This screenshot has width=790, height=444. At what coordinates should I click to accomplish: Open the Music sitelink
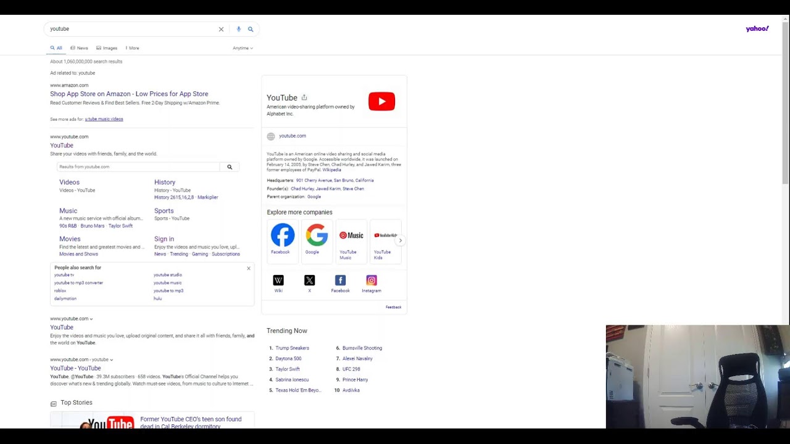point(68,211)
